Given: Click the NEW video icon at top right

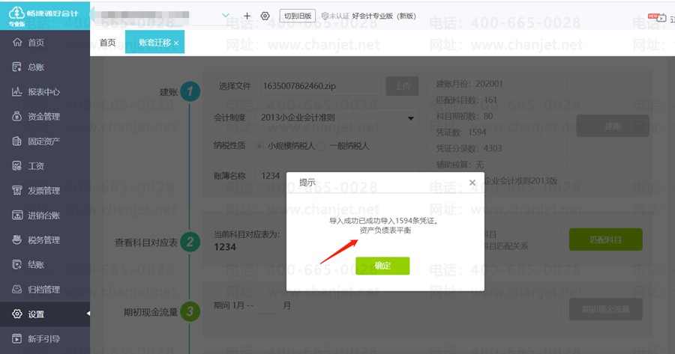Looking at the screenshot, I should click(657, 18).
